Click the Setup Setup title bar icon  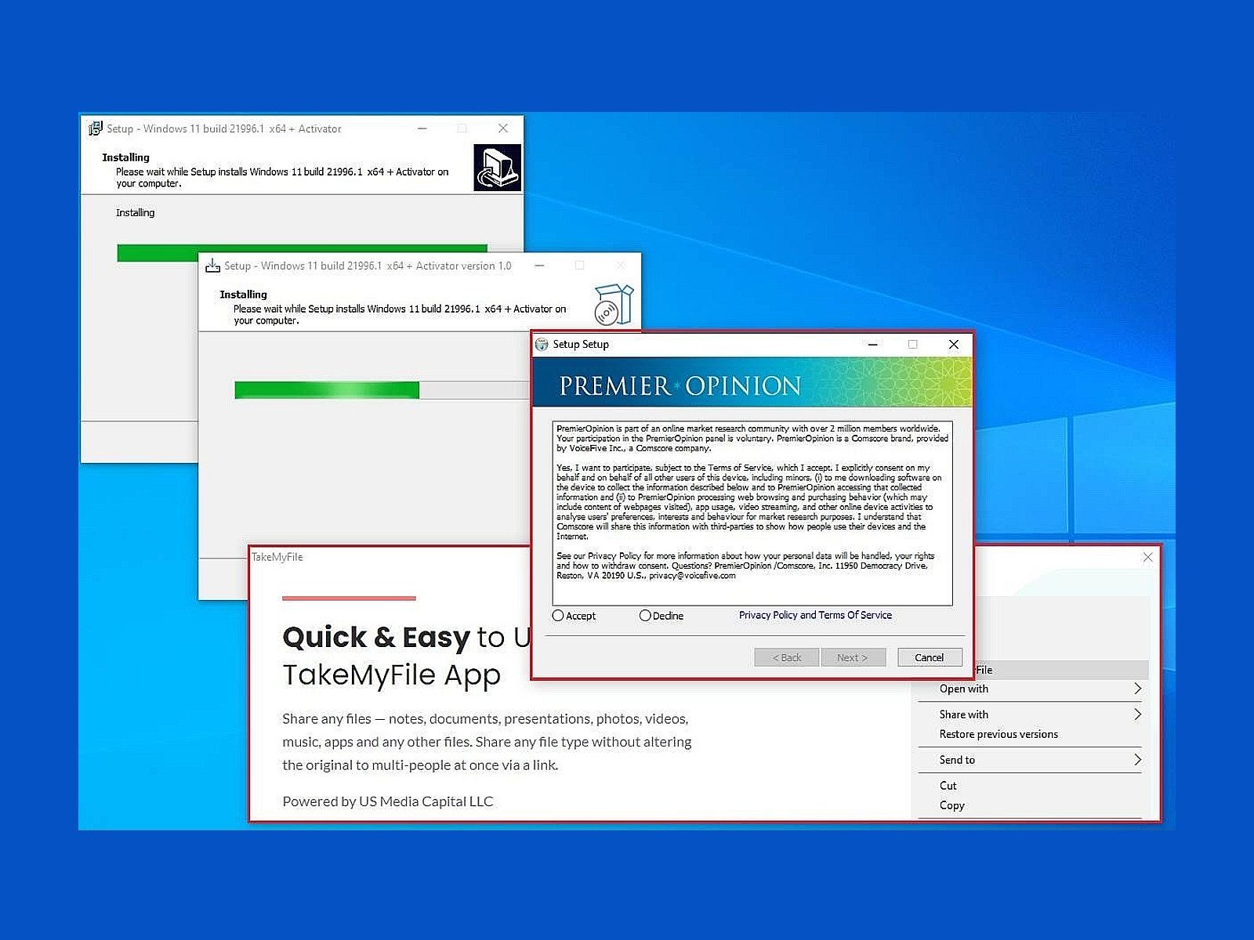pos(542,344)
